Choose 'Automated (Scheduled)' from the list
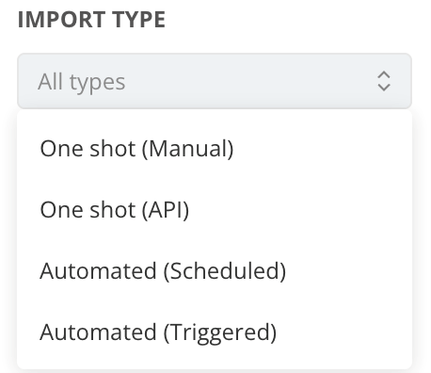Screen dimensions: 431x373 pos(215,271)
